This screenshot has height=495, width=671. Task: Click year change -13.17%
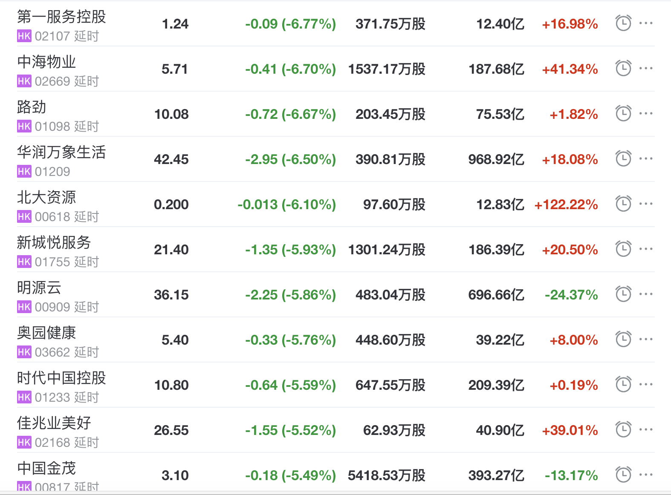[571, 475]
